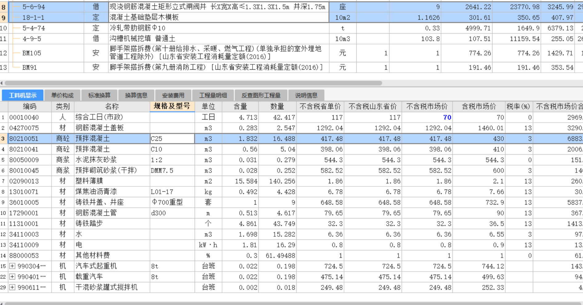Click the 不含税省单价 column header
The width and height of the screenshot is (583, 305).
coord(320,106)
